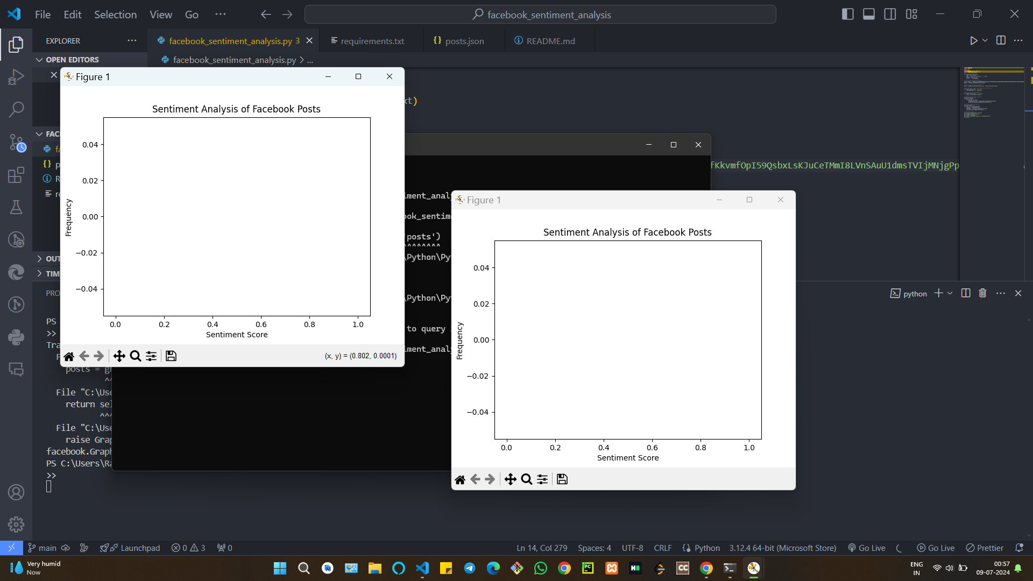Viewport: 1033px width, 581px height.
Task: Collapse the OPEN EDITORS section
Action: pyautogui.click(x=39, y=60)
